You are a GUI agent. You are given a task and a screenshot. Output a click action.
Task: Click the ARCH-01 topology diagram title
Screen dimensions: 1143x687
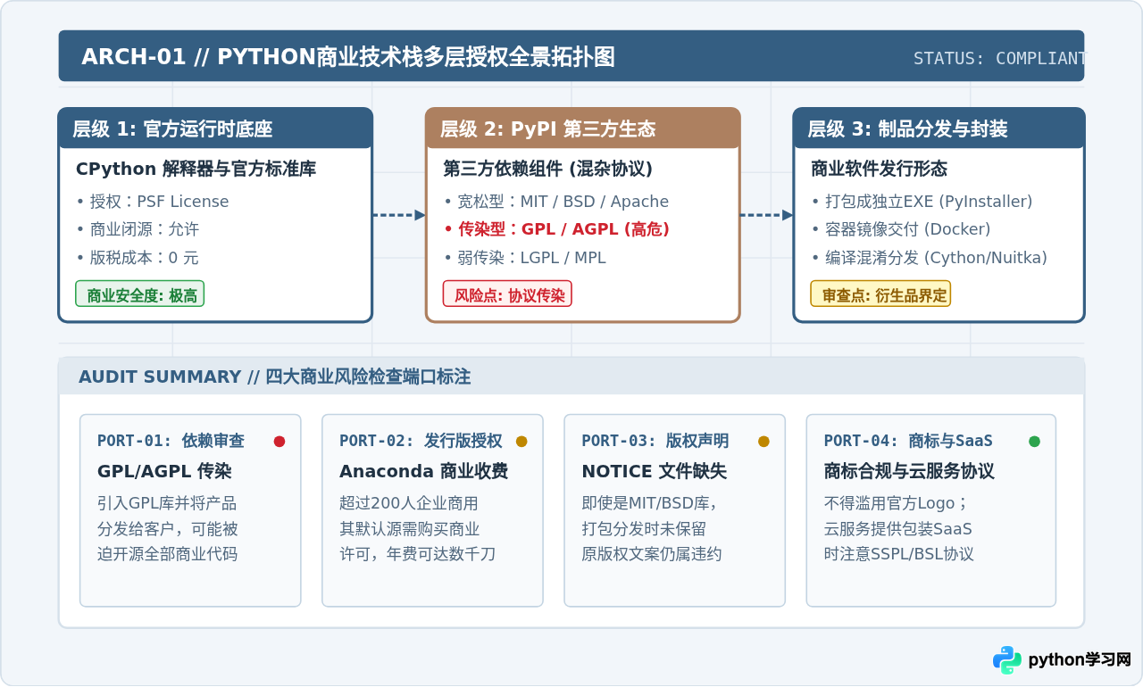(x=348, y=57)
